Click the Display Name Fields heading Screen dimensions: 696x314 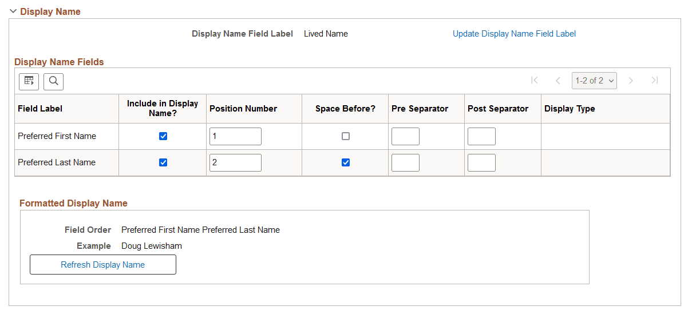coord(59,62)
